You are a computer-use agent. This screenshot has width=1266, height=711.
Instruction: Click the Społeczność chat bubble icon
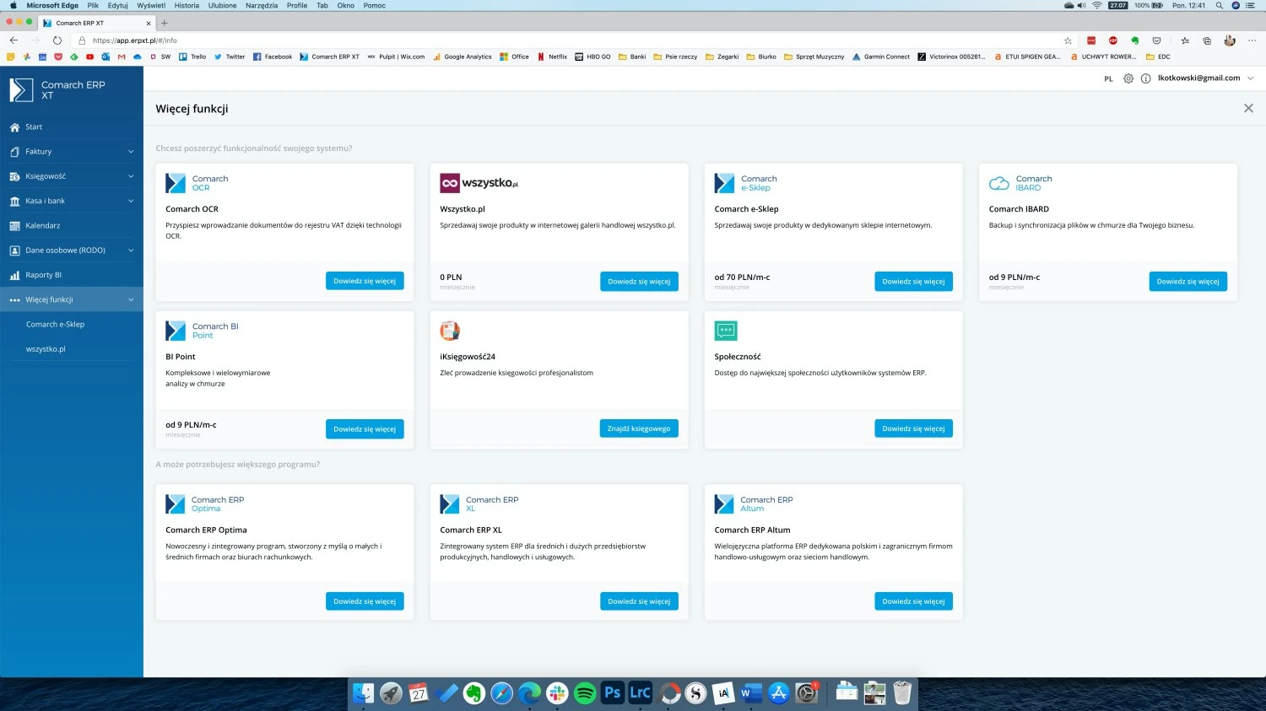coord(726,331)
